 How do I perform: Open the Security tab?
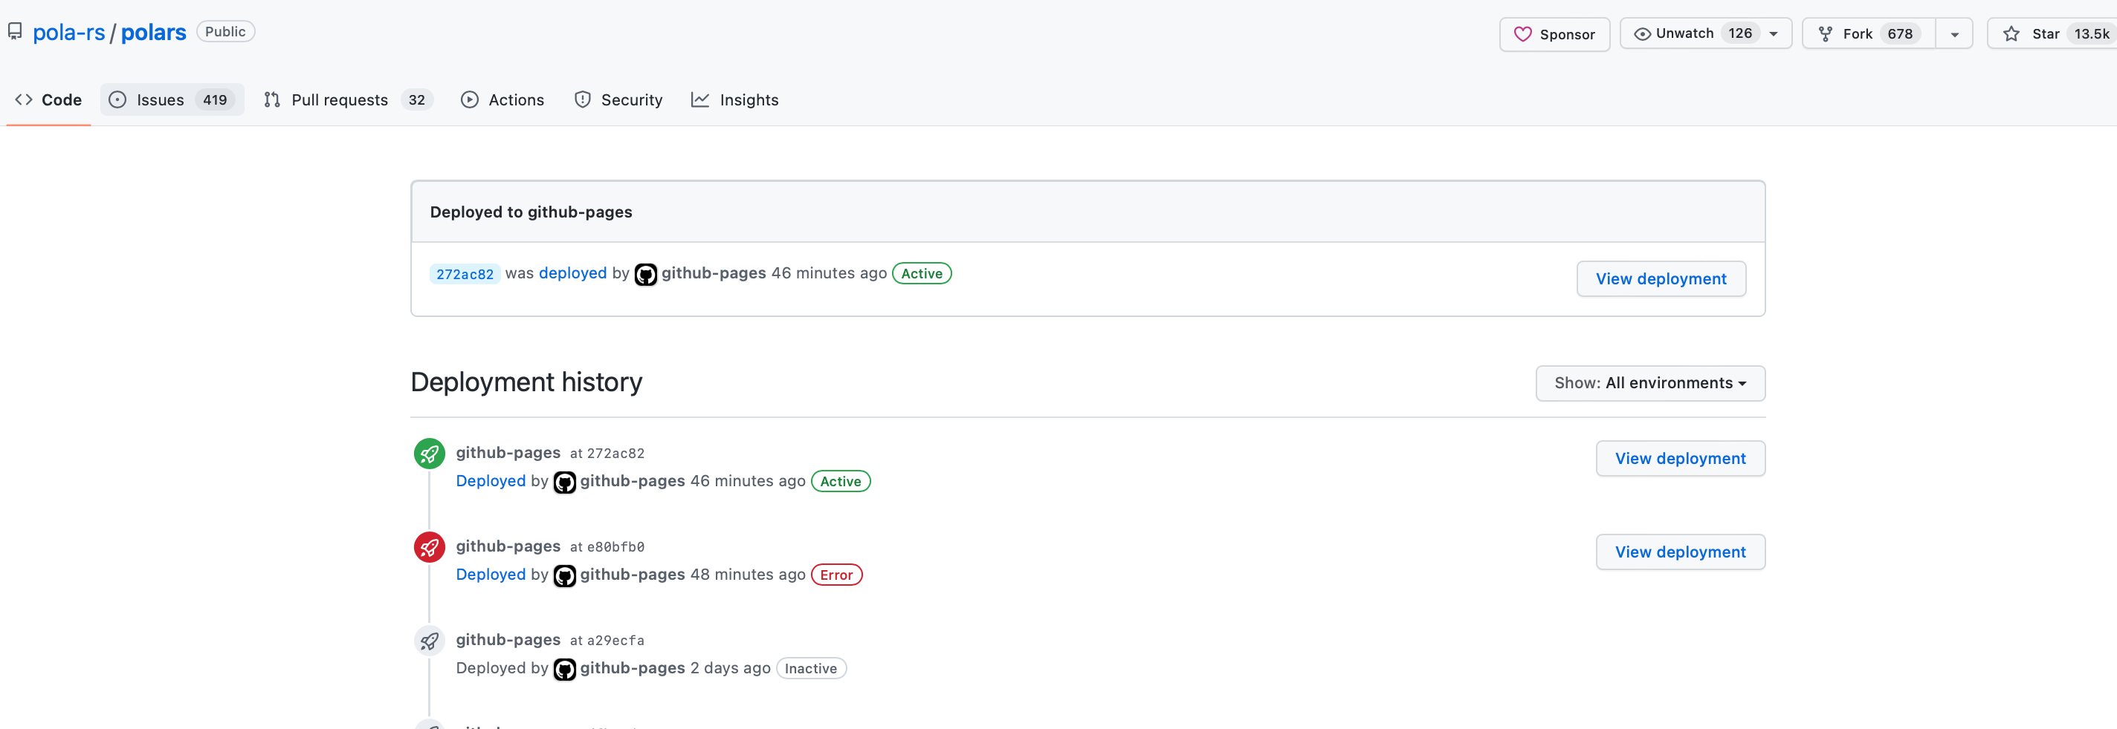[619, 99]
